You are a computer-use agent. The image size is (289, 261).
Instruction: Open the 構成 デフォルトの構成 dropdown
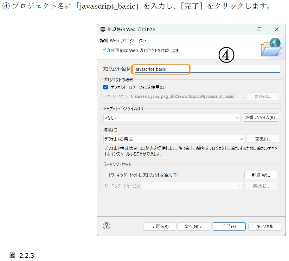174,139
